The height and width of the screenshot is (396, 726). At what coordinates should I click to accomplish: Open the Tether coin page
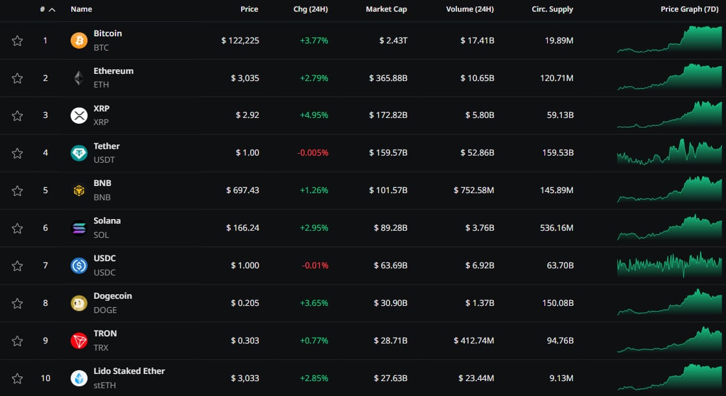106,146
